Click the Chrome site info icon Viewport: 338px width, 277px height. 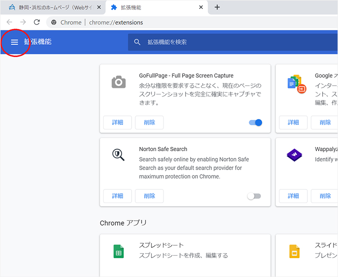point(54,22)
